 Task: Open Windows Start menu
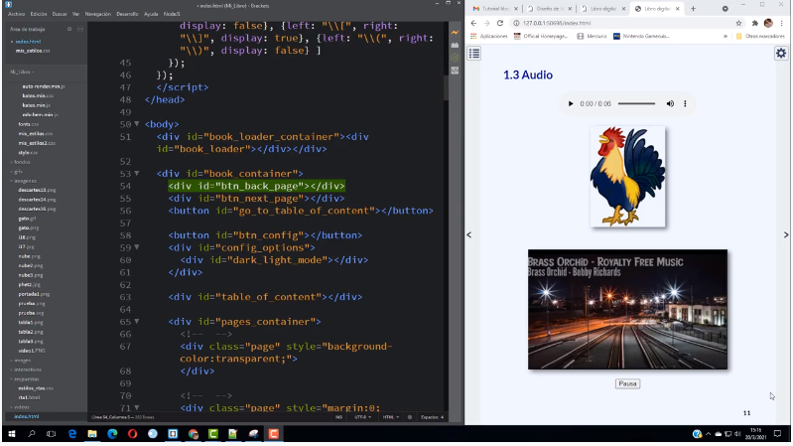pyautogui.click(x=11, y=434)
